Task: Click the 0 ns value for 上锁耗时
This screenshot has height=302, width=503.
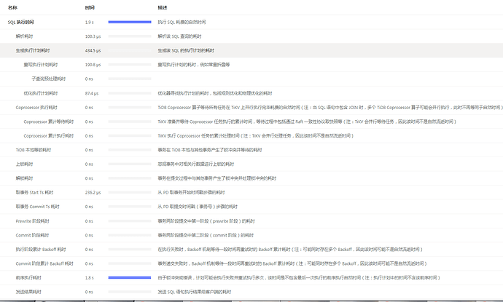Action: click(89, 164)
